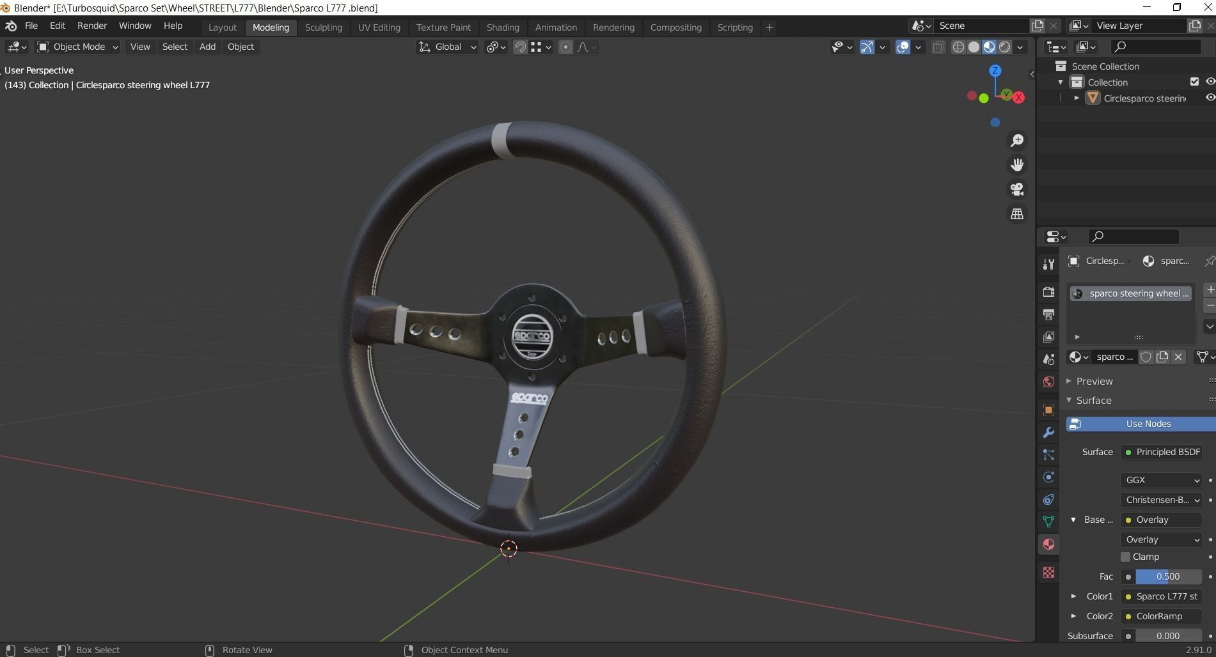Enable the Clamp checkbox
This screenshot has height=657, width=1216.
[x=1126, y=557]
